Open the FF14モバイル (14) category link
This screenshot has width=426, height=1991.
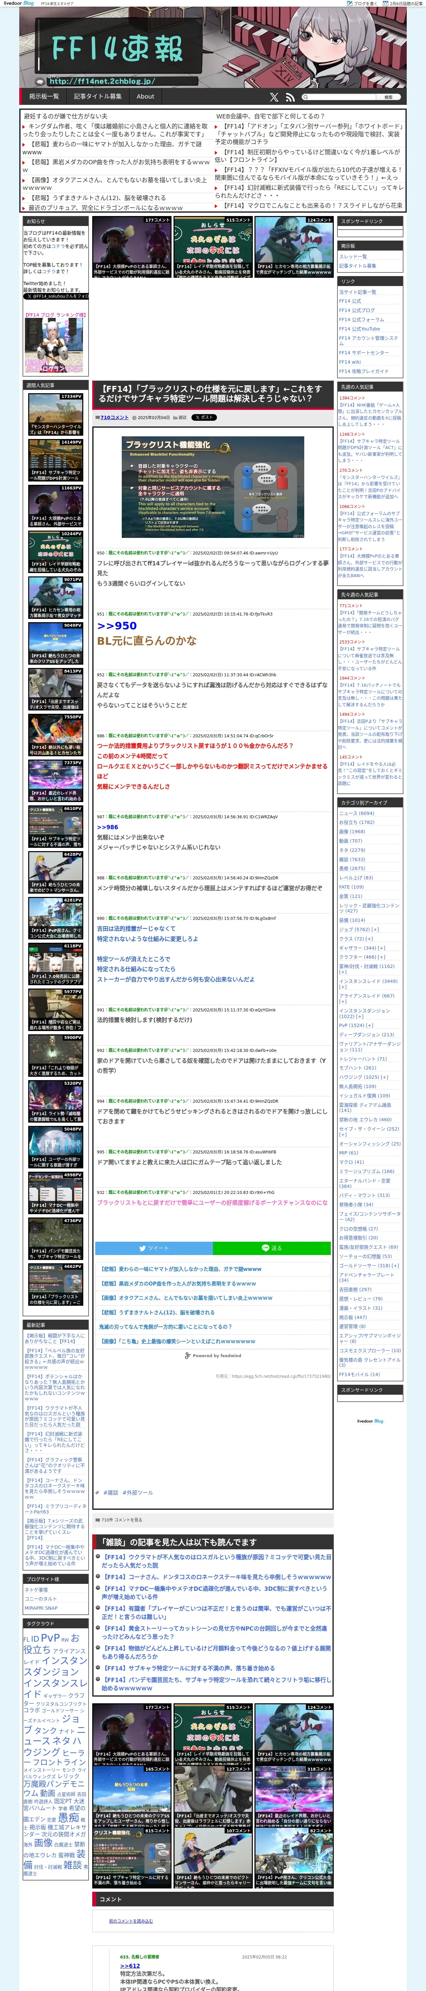360,1374
